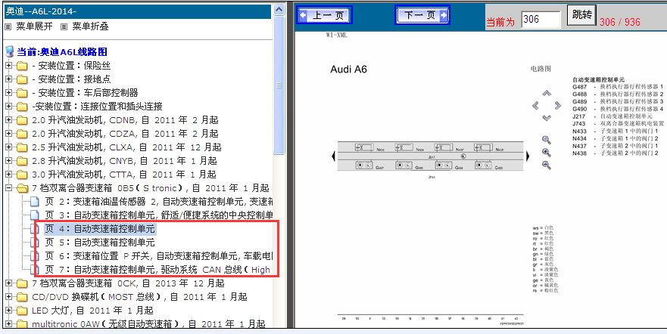The image size is (667, 334).
Task: Select 页 5:自动变速箱控制单元
Action: point(100,243)
